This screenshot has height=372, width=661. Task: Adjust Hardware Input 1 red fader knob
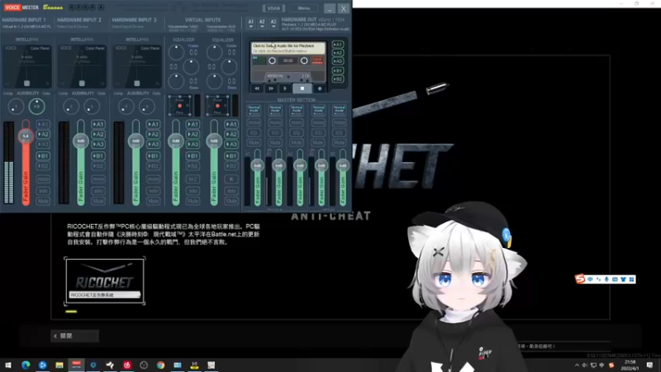click(26, 136)
